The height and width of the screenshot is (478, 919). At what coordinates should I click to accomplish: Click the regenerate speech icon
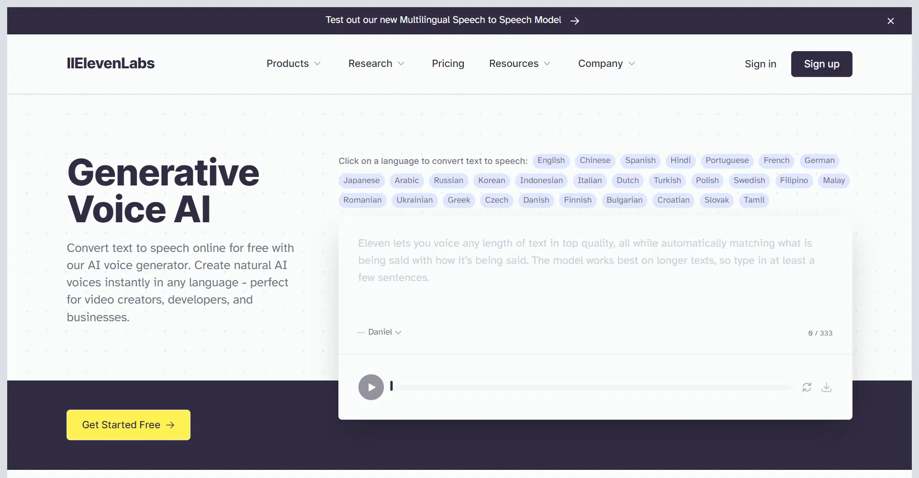tap(807, 387)
